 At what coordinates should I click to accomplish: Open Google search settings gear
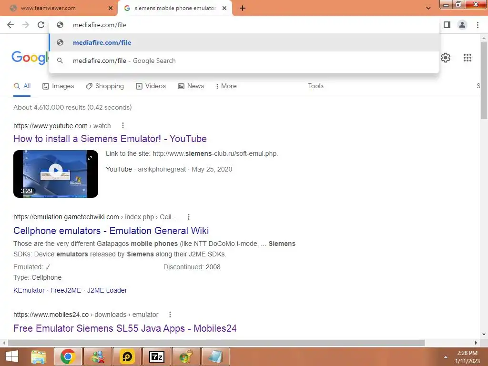click(x=446, y=58)
